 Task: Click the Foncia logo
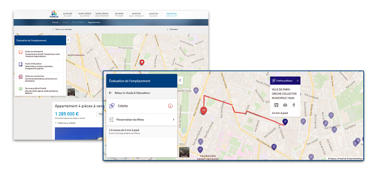coord(54,14)
